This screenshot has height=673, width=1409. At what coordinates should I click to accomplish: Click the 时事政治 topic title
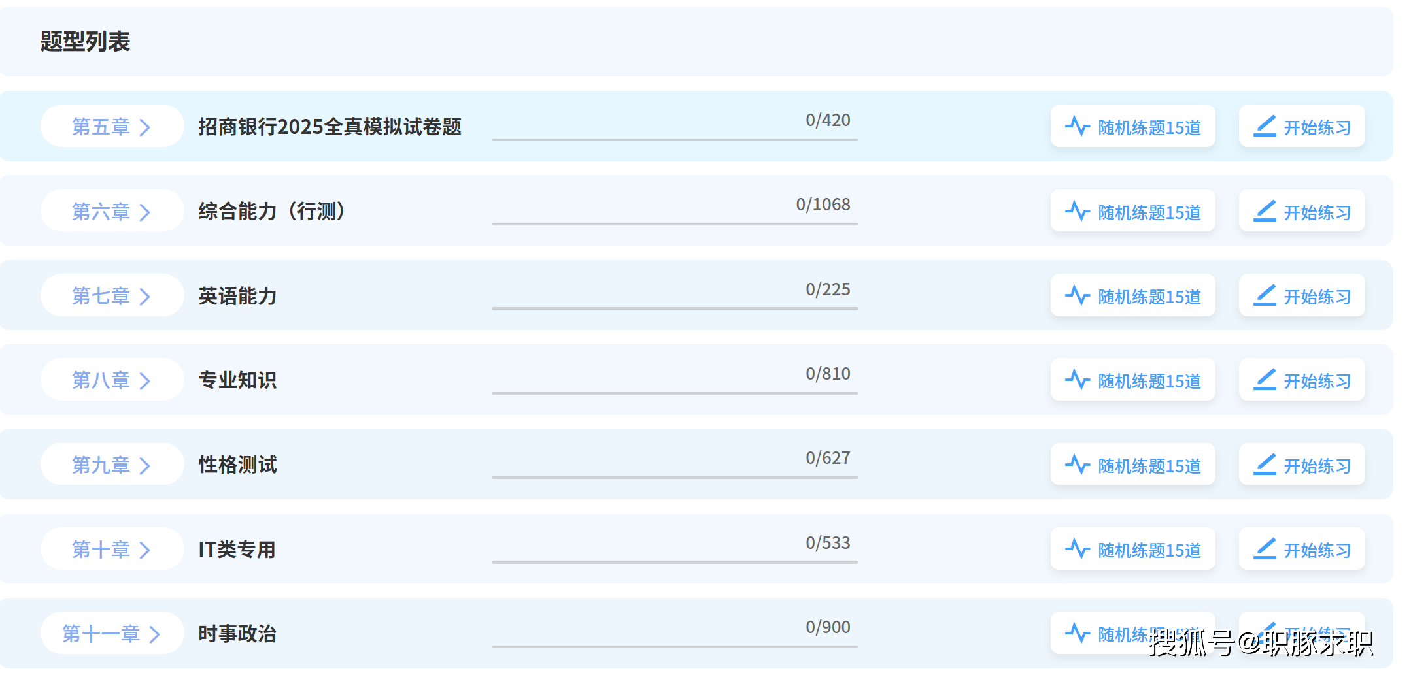237,634
